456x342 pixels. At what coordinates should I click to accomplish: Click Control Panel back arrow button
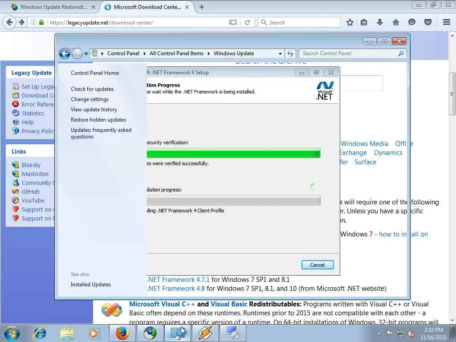click(x=65, y=53)
